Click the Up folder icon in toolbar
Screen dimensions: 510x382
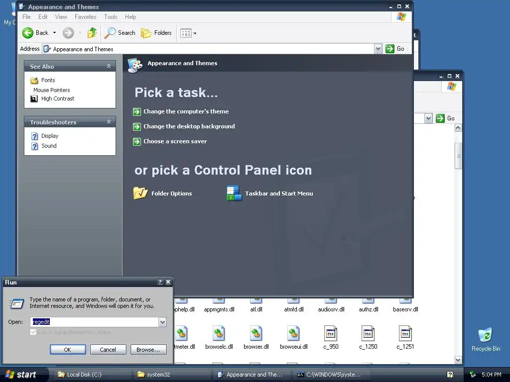tap(92, 33)
